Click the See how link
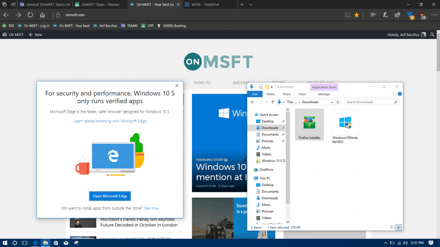Image resolution: width=440 pixels, height=247 pixels. [x=151, y=208]
